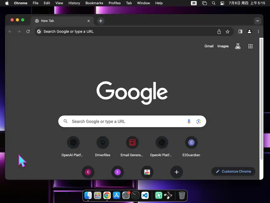This screenshot has height=203, width=270.
Task: Click the page vertical scrollbar
Action: [261, 99]
